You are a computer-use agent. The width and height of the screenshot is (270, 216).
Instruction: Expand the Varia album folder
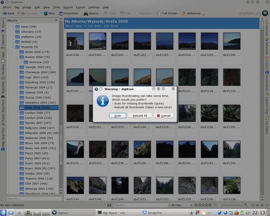point(13,27)
